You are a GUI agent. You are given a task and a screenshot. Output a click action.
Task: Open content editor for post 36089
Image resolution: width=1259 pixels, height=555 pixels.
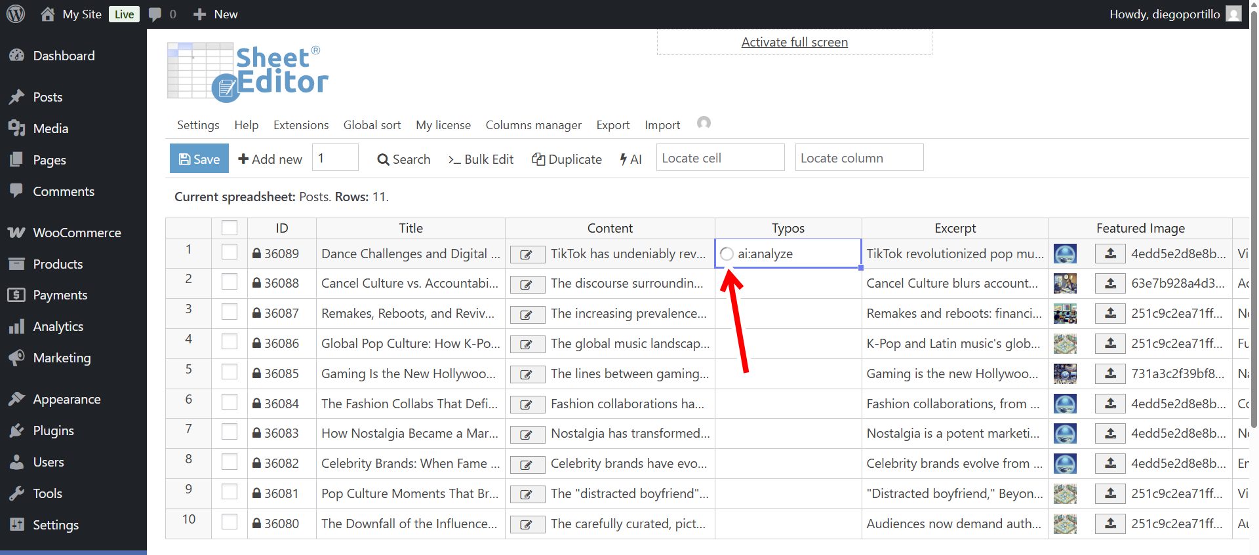[x=527, y=254]
